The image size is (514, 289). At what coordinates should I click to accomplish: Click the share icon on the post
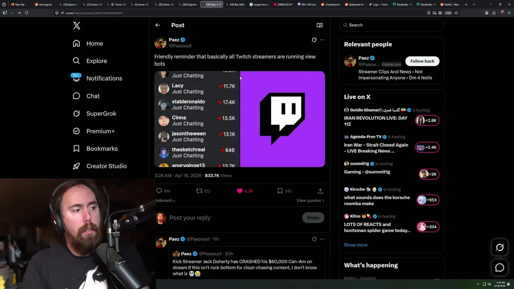320,191
